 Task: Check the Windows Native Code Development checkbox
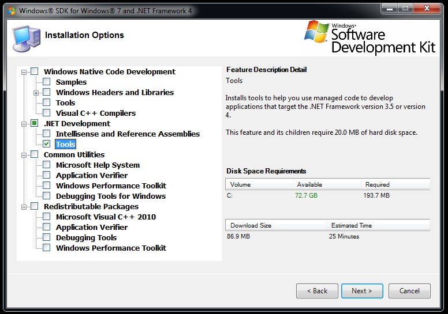click(34, 71)
